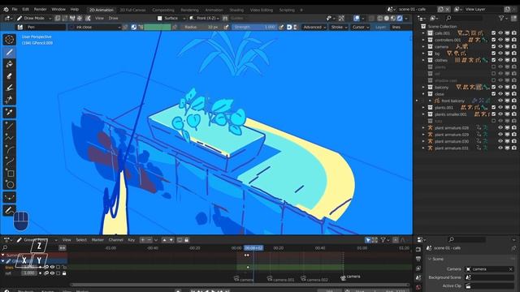
Task: Select the Line drawing tool
Action: [9, 126]
